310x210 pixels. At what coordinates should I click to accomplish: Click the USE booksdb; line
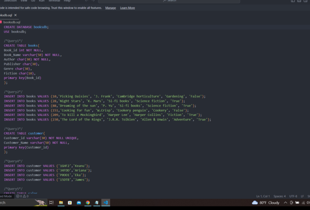15,32
